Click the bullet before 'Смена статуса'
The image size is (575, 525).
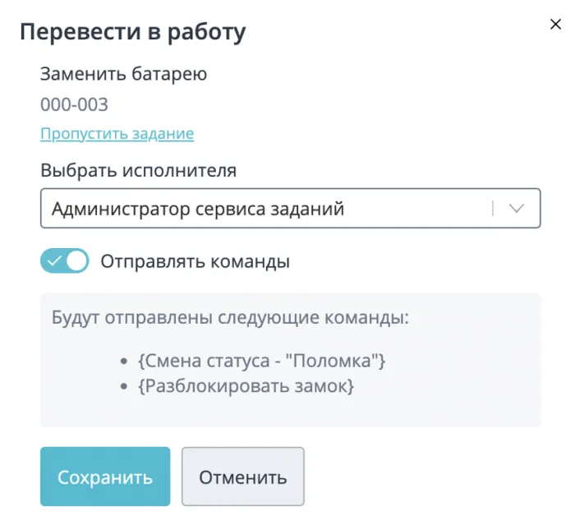pyautogui.click(x=124, y=362)
